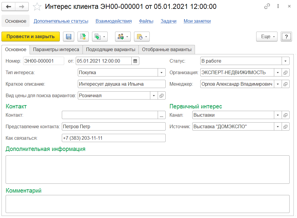297x218 pixels.
Task: Copy link using the chain icon
Action: tap(268, 6)
